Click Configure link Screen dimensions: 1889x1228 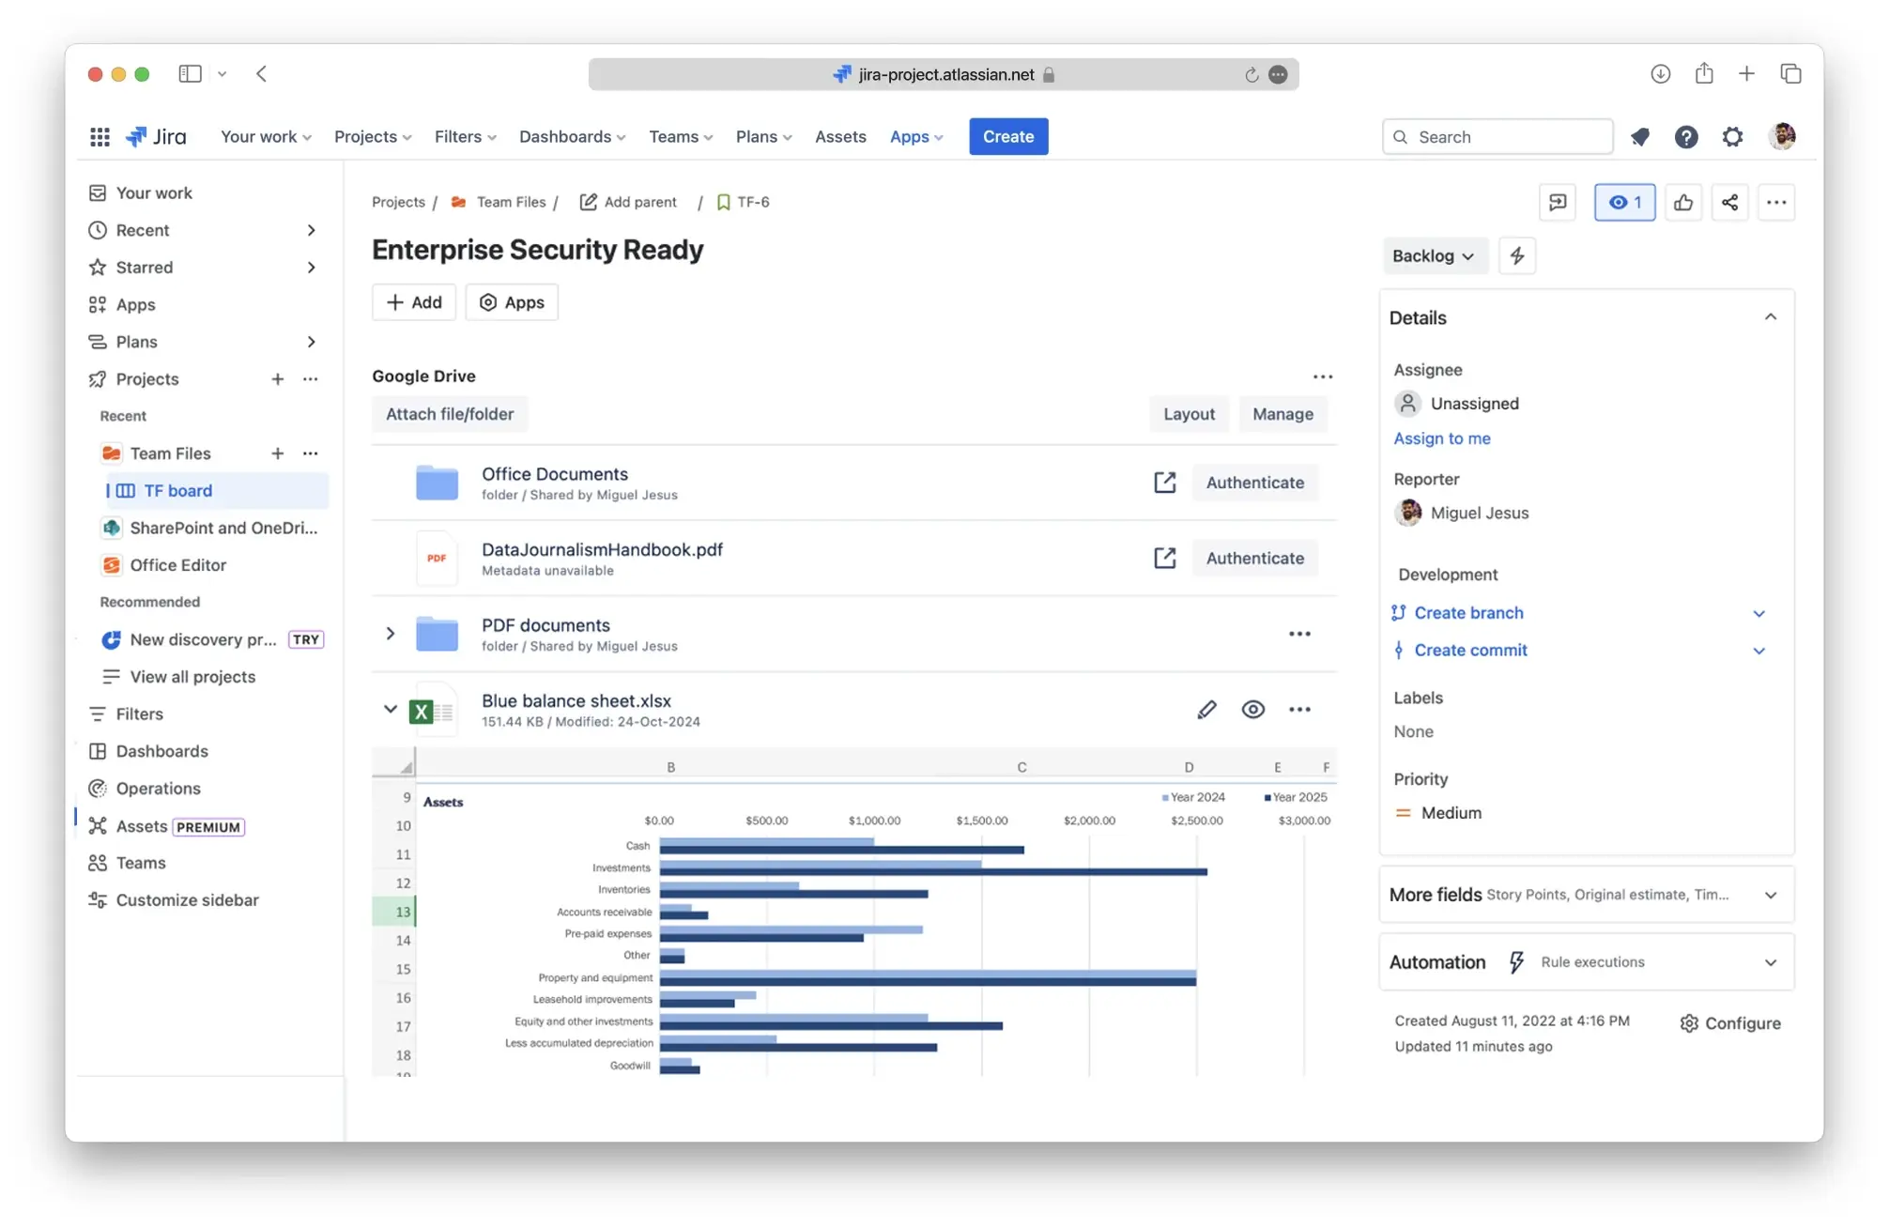point(1730,1023)
